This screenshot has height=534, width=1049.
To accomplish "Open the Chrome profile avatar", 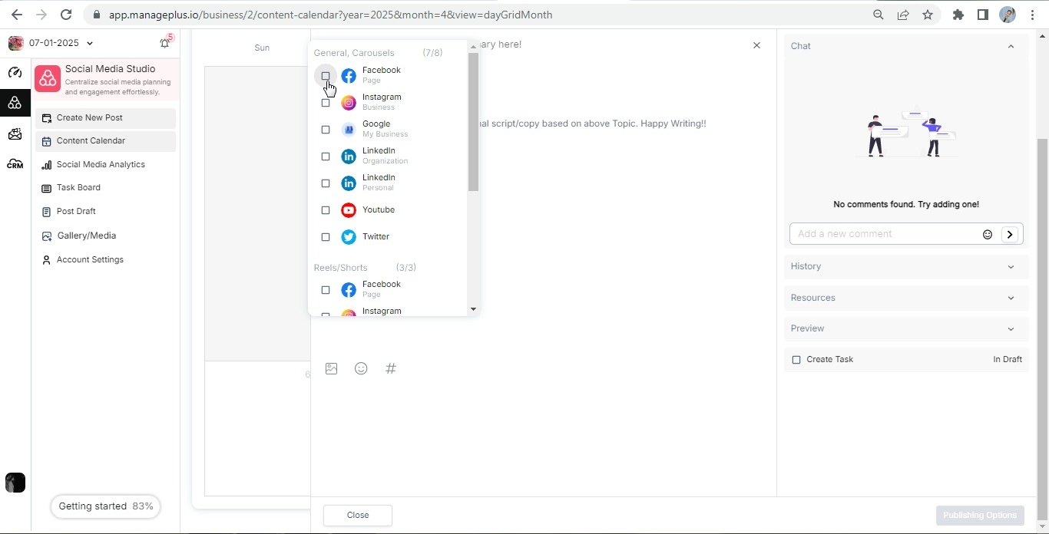I will pos(1008,15).
